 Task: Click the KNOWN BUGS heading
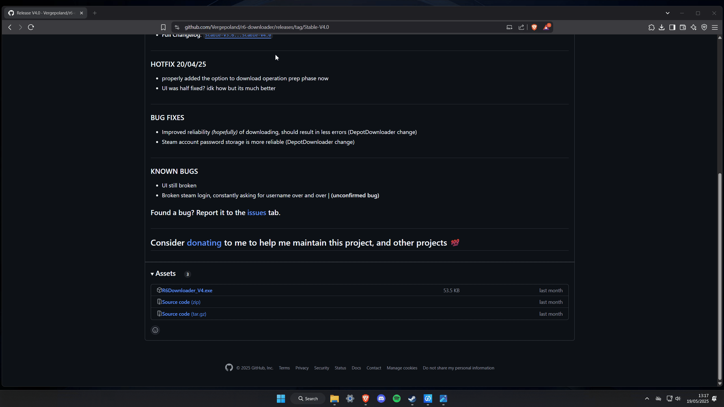(174, 171)
